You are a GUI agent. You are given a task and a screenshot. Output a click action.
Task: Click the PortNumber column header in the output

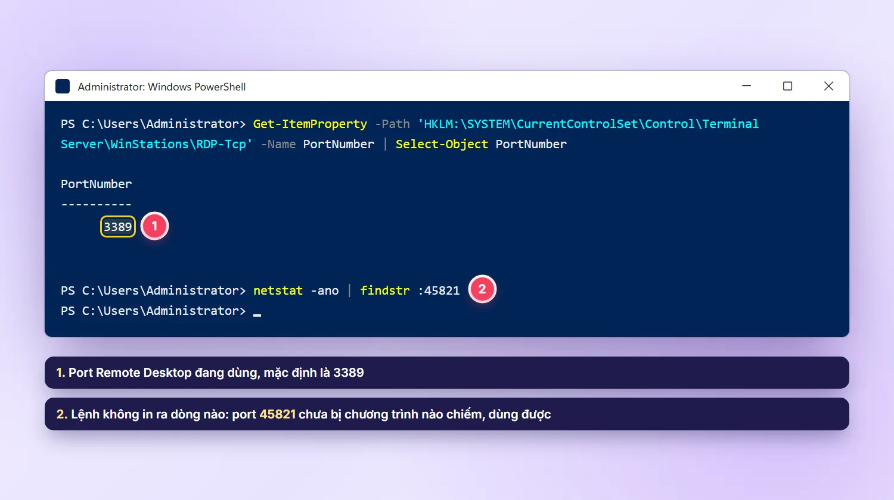coord(96,184)
